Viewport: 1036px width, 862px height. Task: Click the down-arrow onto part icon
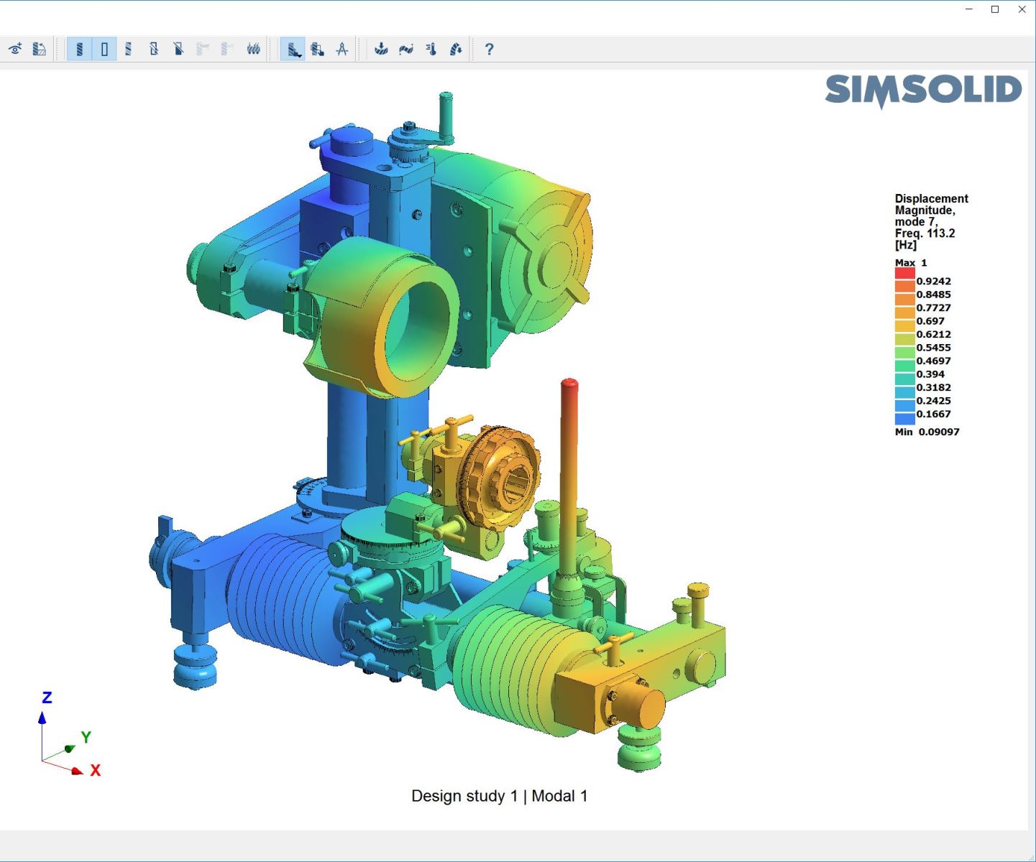(x=381, y=49)
